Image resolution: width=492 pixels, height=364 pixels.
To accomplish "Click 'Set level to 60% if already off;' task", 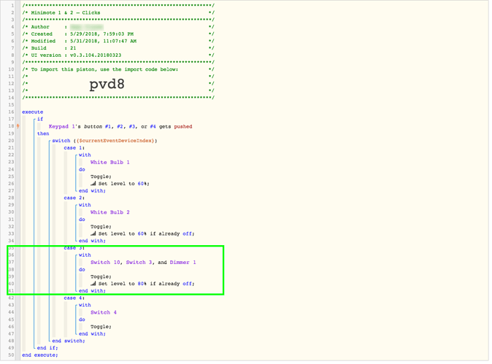I will 147,234.
